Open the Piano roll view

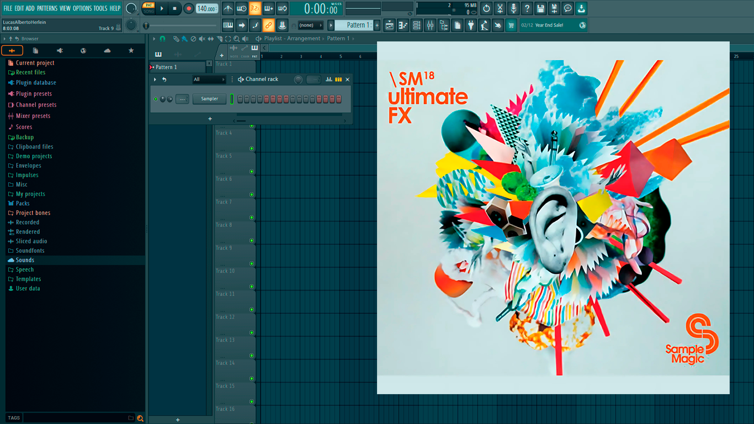pos(403,25)
